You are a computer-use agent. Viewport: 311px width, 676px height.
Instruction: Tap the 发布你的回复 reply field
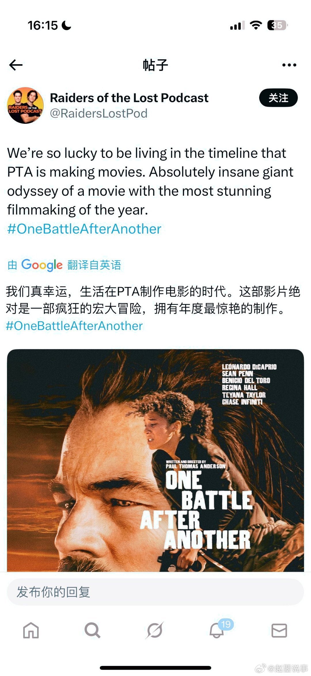(155, 592)
